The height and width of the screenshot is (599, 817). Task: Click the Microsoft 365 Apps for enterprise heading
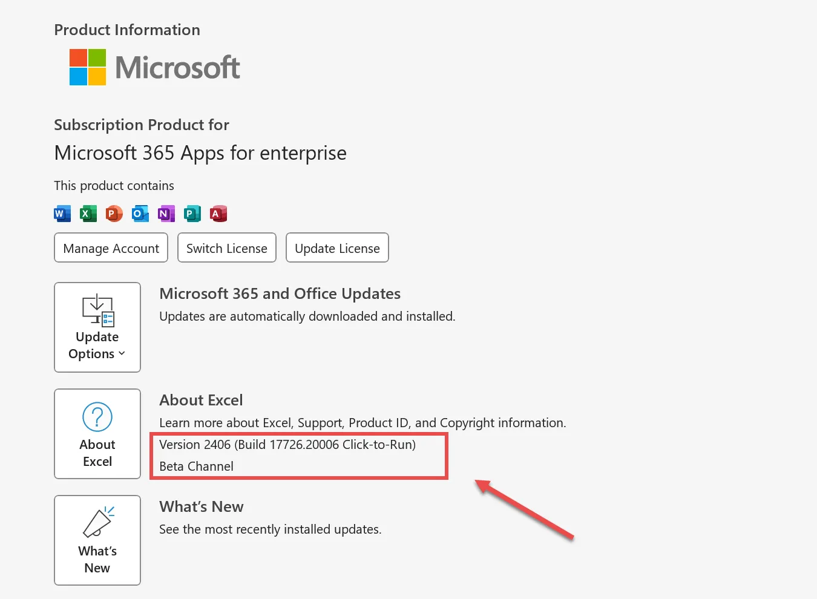(200, 152)
